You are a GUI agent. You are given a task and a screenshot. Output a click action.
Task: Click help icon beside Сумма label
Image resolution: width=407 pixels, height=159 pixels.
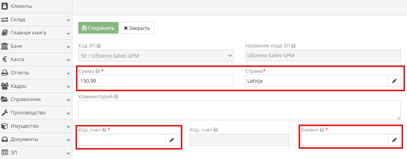[97, 70]
